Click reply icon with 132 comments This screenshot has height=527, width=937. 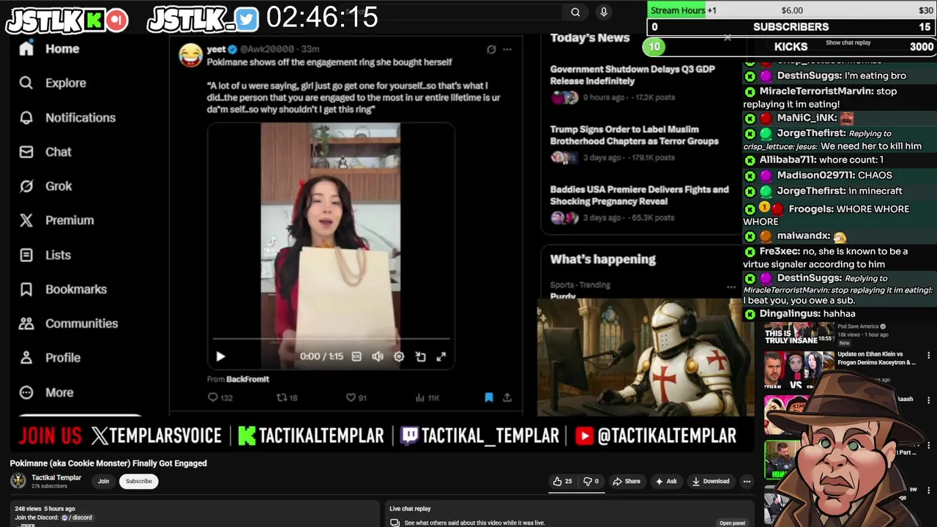(213, 397)
